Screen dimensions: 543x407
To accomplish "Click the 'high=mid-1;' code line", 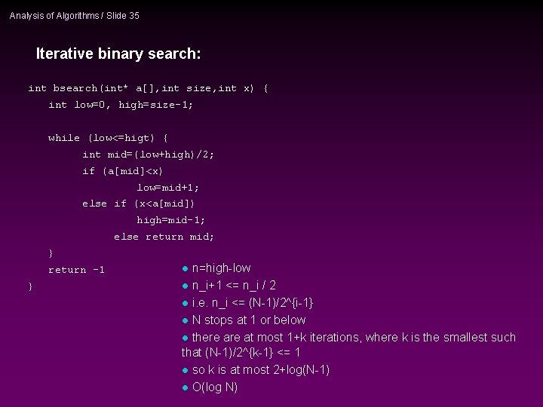I will [x=170, y=220].
